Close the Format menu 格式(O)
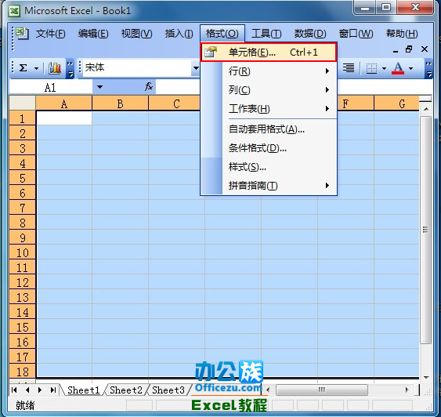Image resolution: width=441 pixels, height=417 pixels. pyautogui.click(x=222, y=34)
